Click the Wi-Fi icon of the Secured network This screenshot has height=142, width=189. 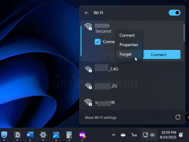(x=88, y=27)
